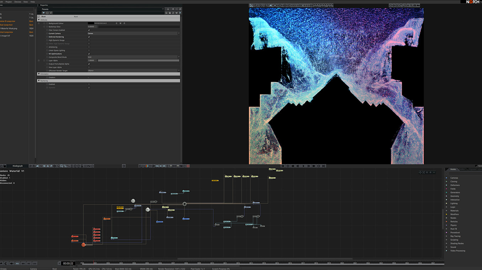Image resolution: width=482 pixels, height=270 pixels.
Task: Select the Nodes tab in the right panel
Action: [453, 169]
